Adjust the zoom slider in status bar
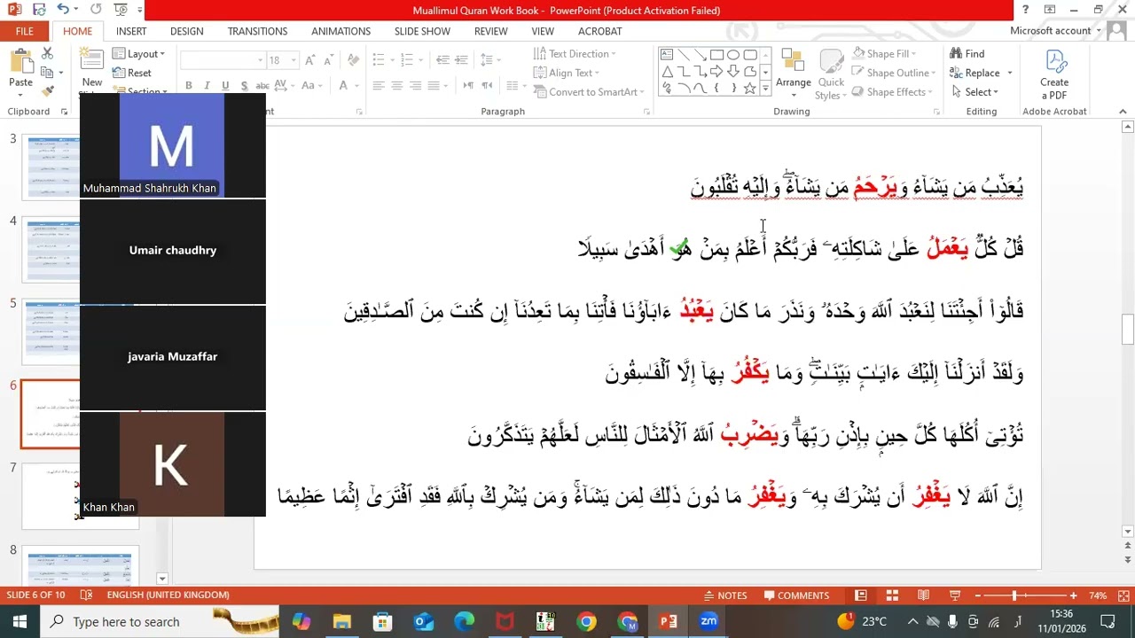1135x638 pixels. (1014, 595)
